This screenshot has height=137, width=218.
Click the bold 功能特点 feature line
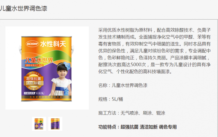[138, 127]
